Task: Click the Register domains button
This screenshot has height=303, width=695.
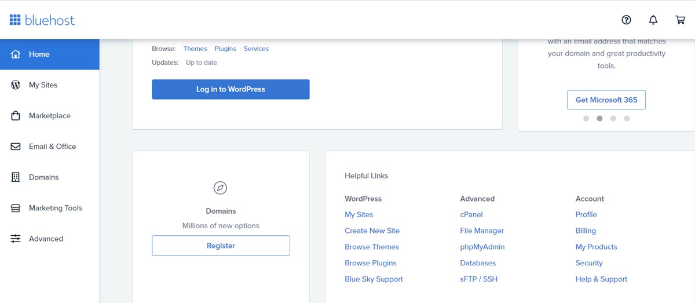Action: point(221,246)
